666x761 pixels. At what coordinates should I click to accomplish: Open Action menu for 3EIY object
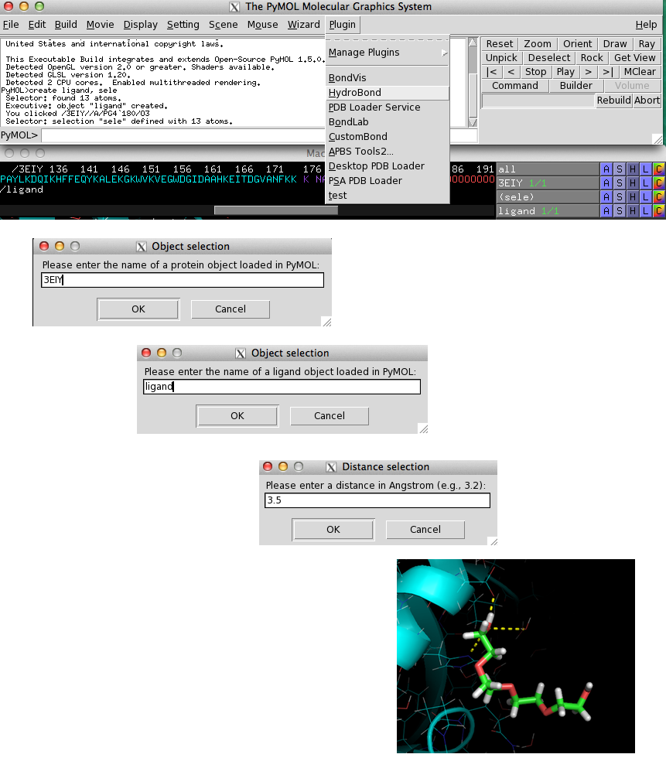[606, 183]
